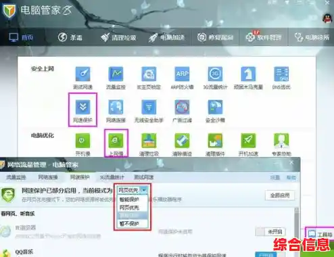The width and height of the screenshot is (334, 257).
Task: Switch to 网速保护 tab in traffic window
Action: 80,177
